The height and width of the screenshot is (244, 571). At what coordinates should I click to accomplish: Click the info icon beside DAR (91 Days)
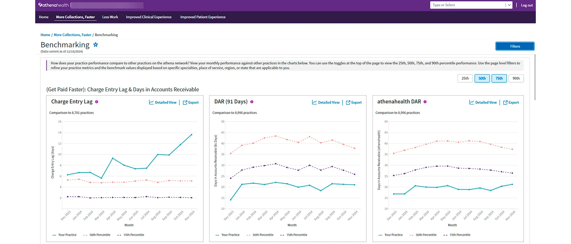pos(252,102)
